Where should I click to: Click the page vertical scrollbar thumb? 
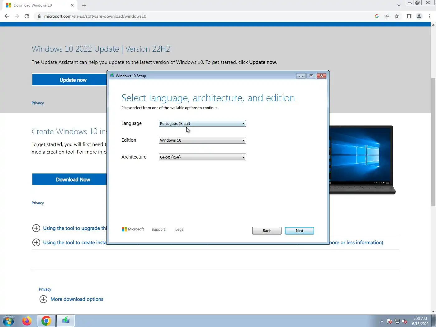click(433, 142)
